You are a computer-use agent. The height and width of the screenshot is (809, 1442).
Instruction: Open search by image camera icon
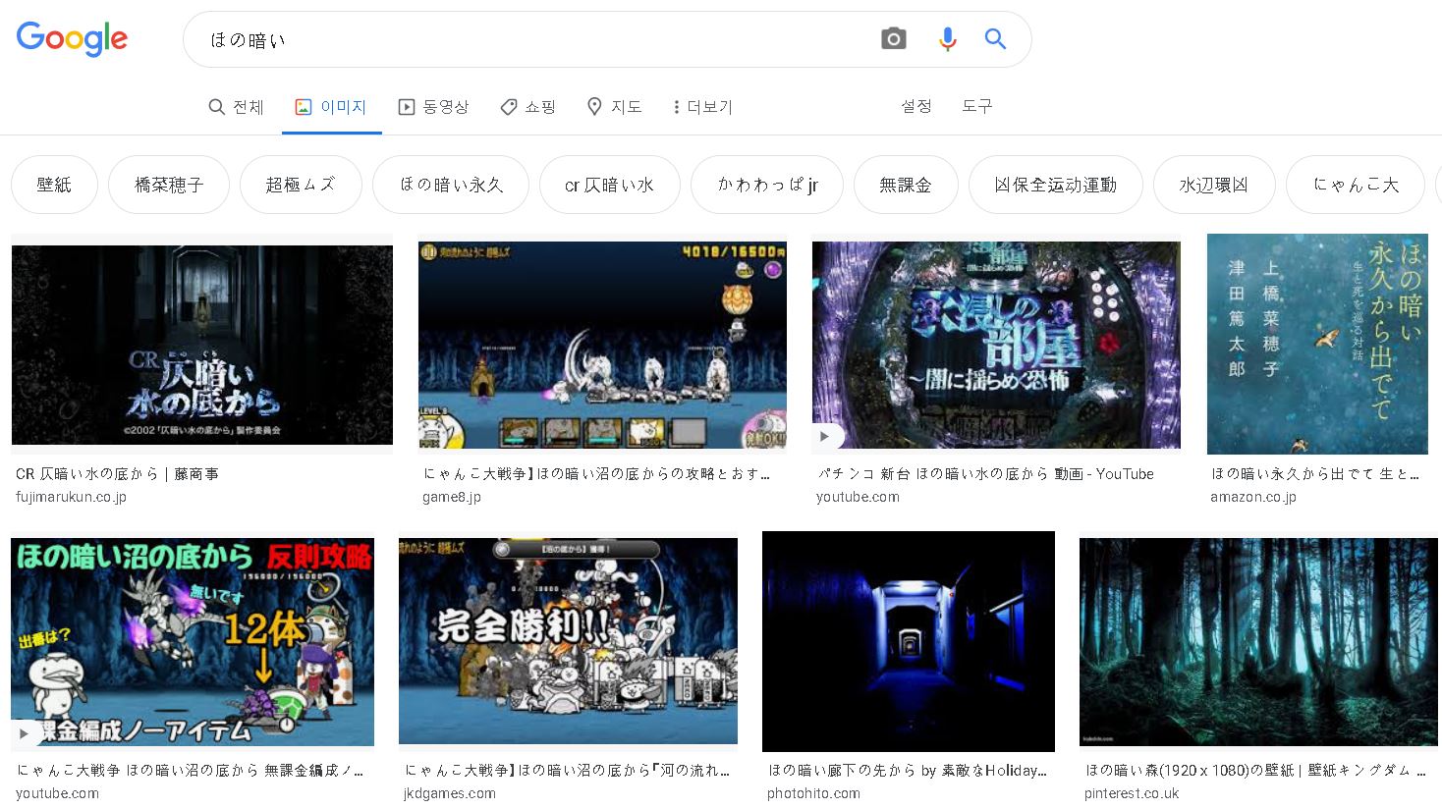point(893,39)
